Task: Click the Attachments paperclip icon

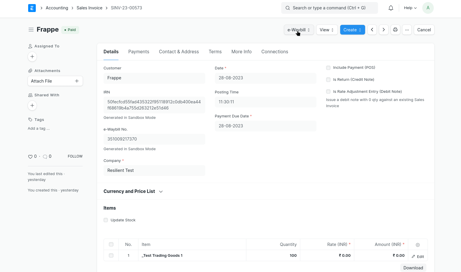Action: pyautogui.click(x=30, y=71)
